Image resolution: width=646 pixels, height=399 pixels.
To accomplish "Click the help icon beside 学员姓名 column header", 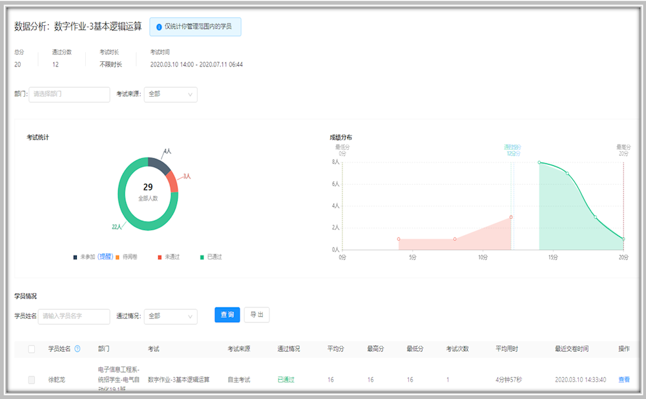I will 78,349.
